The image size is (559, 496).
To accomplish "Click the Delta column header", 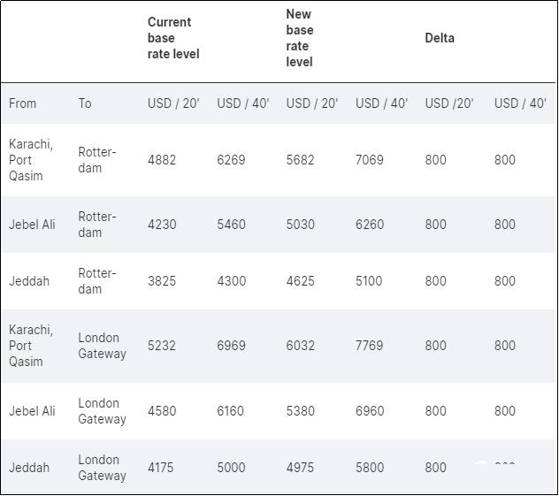I will pos(440,38).
